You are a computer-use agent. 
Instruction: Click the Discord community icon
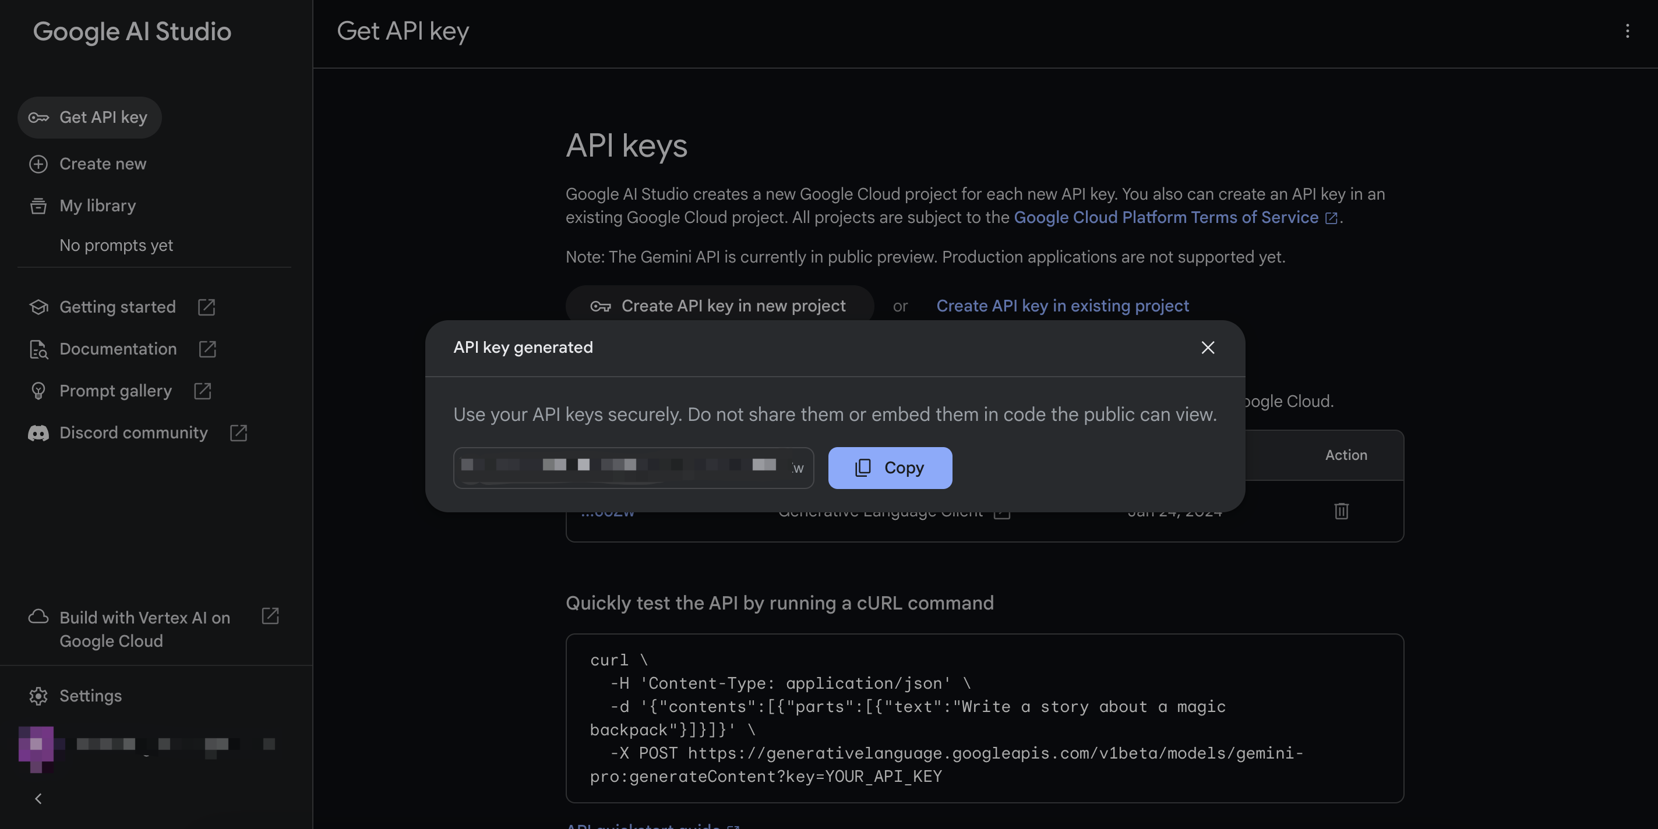[x=38, y=433]
